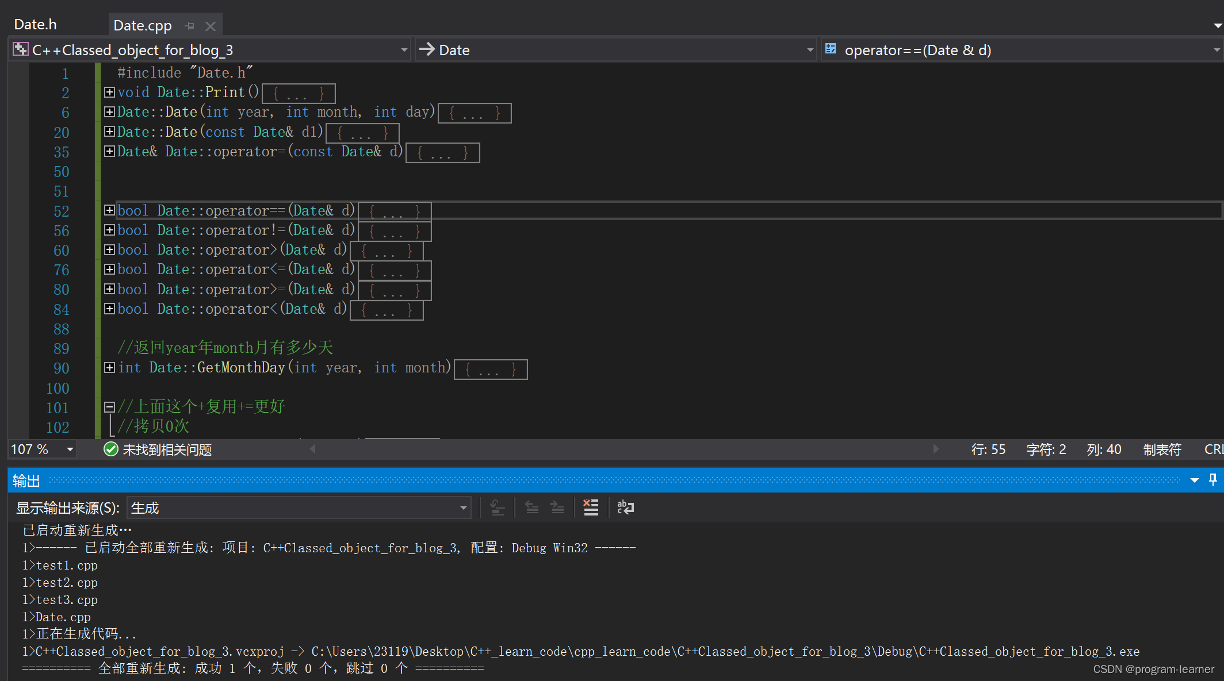Click the column indicator 列: 40

coord(1104,449)
